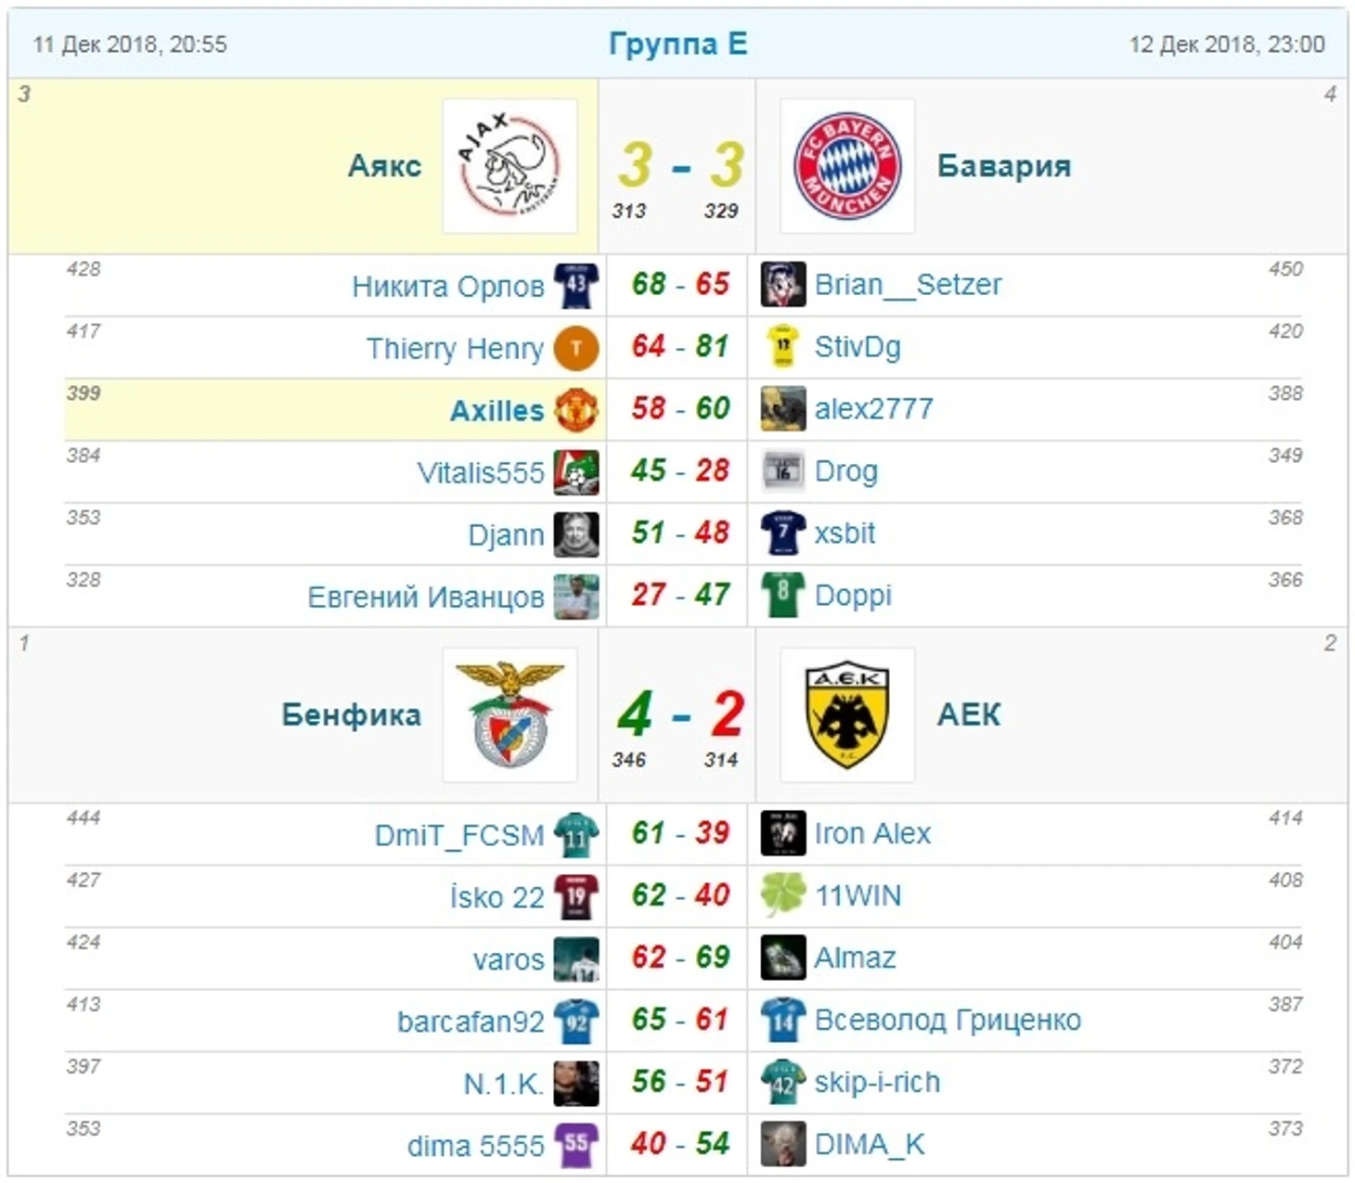Open Всеволод Гриценко's profile
Viewport: 1355px width, 1183px height.
(947, 1020)
